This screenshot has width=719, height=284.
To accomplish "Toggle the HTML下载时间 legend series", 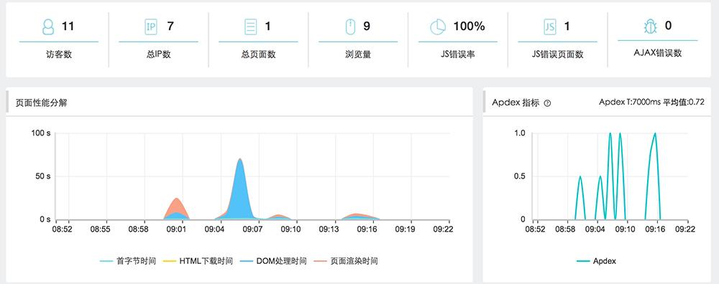I will pos(198,261).
